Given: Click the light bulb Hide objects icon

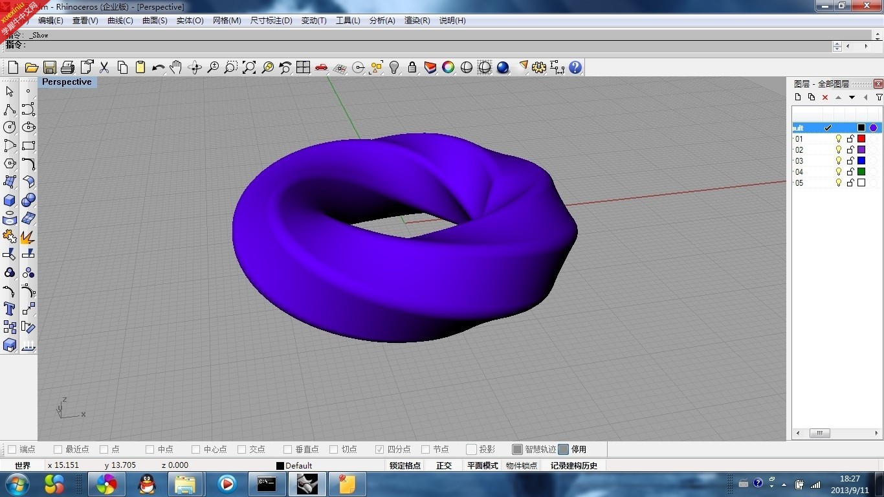Looking at the screenshot, I should pyautogui.click(x=394, y=67).
